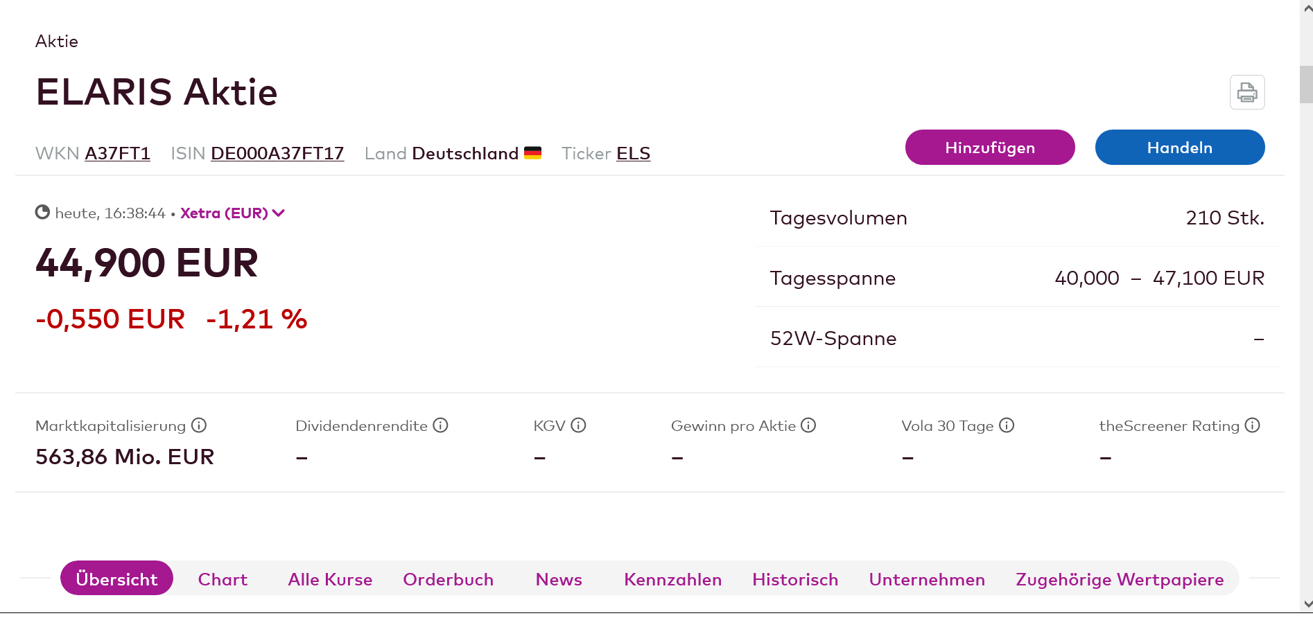Click the ELS ticker link
This screenshot has width=1313, height=618.
pos(633,153)
